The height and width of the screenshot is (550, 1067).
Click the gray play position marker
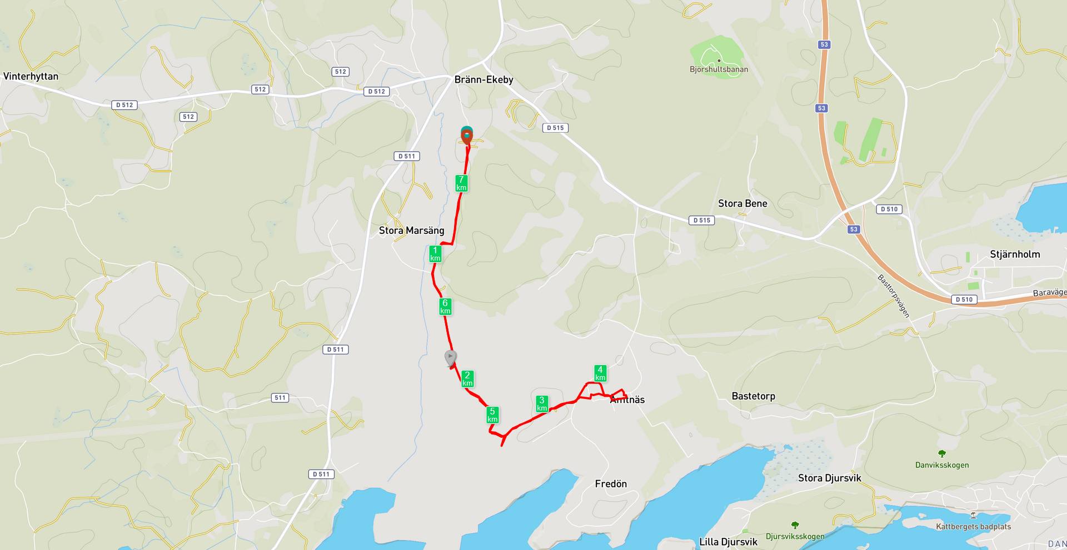[x=451, y=358]
